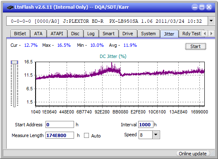Image resolution: width=218 pixels, height=159 pixels.
Task: Open the Log tab
Action: pyautogui.click(x=91, y=34)
